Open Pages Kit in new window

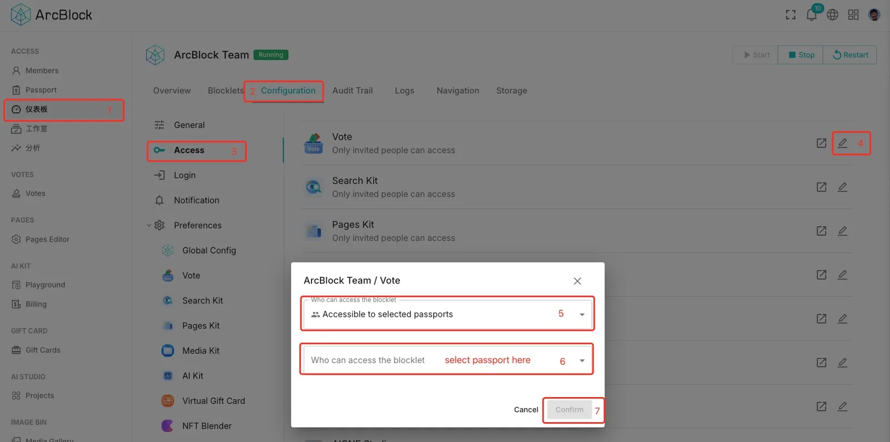pyautogui.click(x=822, y=231)
